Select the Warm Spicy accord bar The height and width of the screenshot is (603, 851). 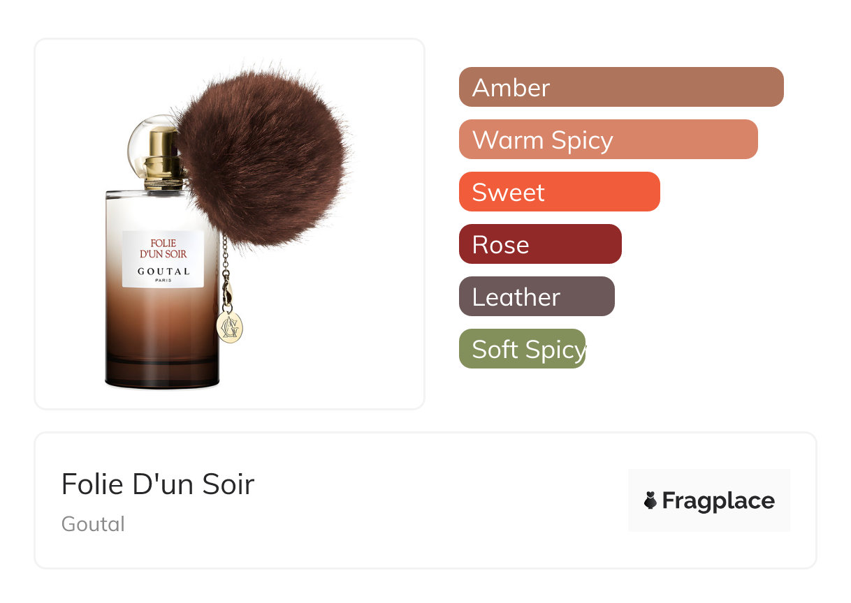(x=609, y=140)
